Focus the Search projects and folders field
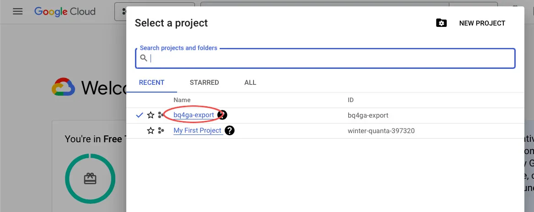 coord(329,58)
